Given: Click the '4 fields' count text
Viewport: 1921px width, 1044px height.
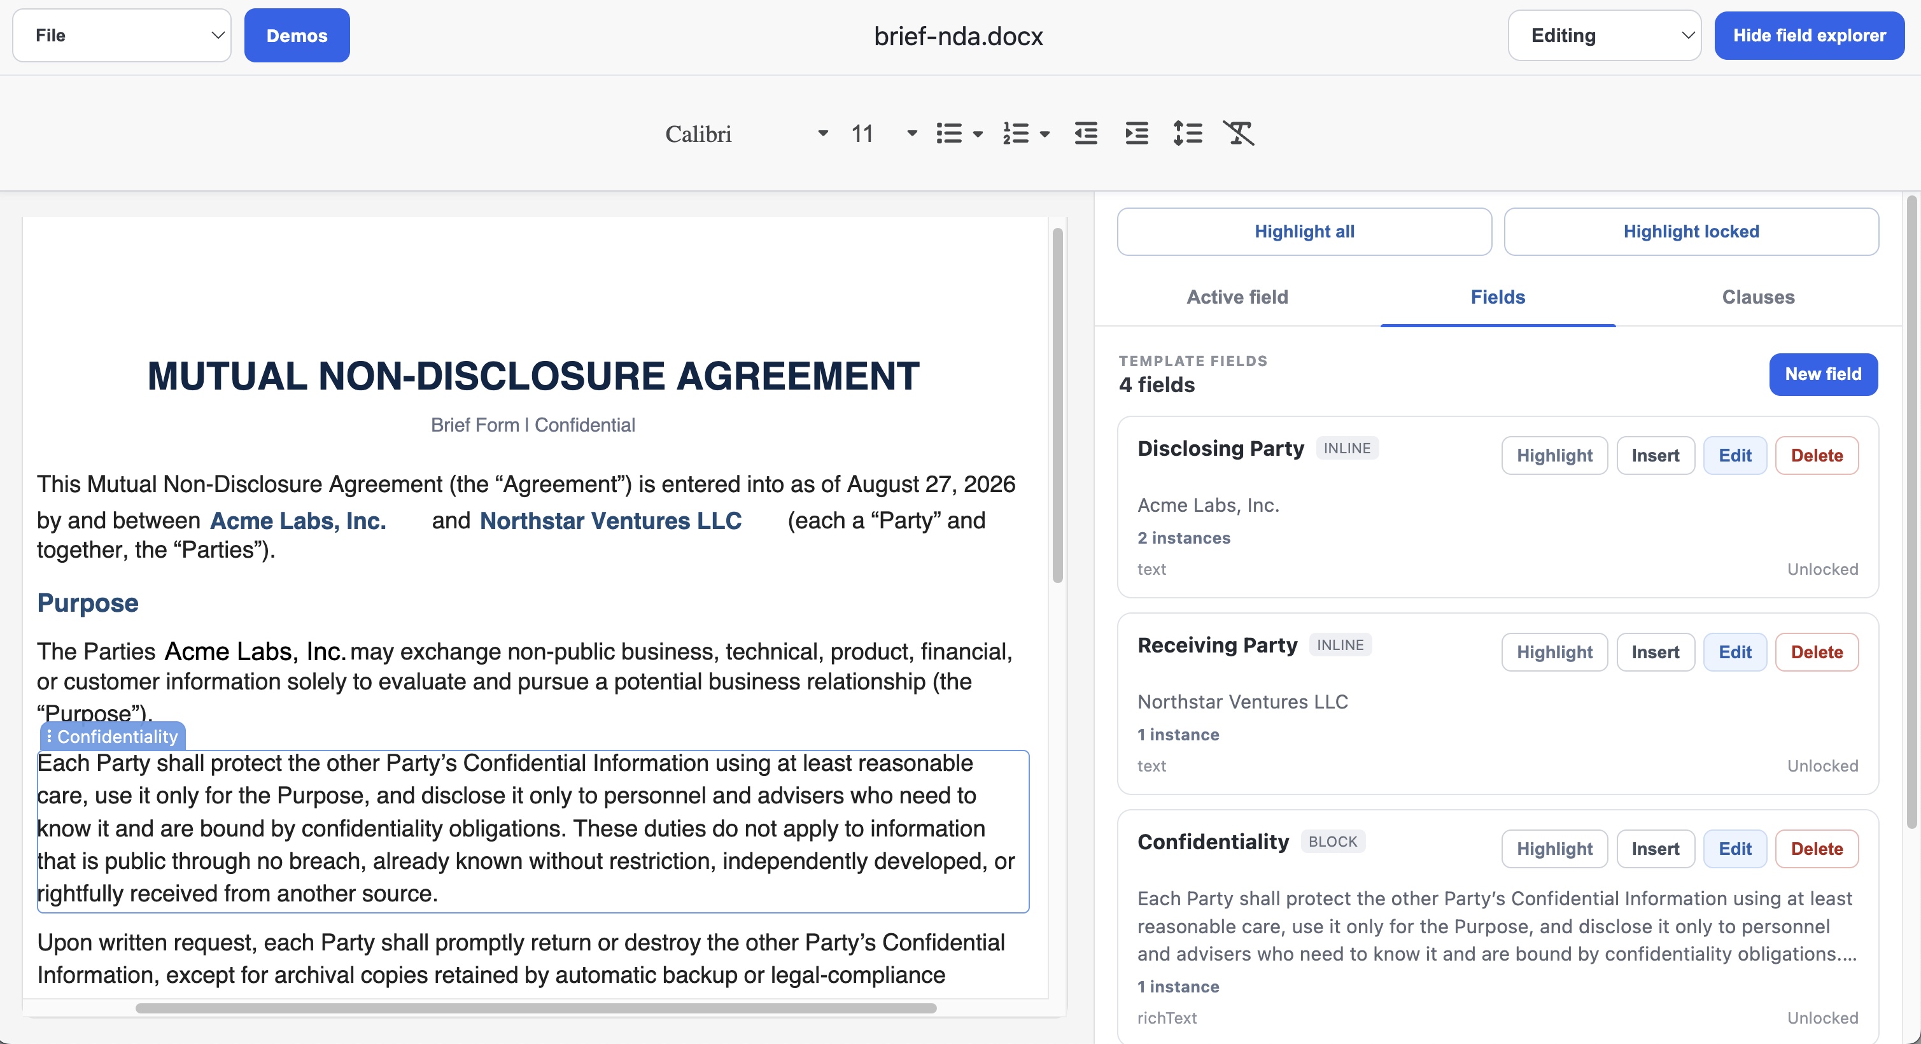Looking at the screenshot, I should (1157, 384).
